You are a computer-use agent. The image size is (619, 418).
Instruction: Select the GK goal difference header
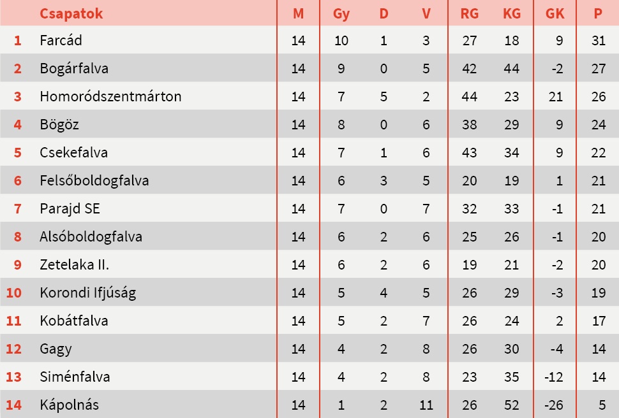(x=555, y=13)
